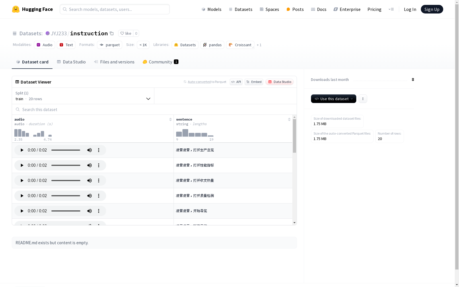Screen dimensions: 459x287
Task: Click Log In
Action: pyautogui.click(x=410, y=9)
